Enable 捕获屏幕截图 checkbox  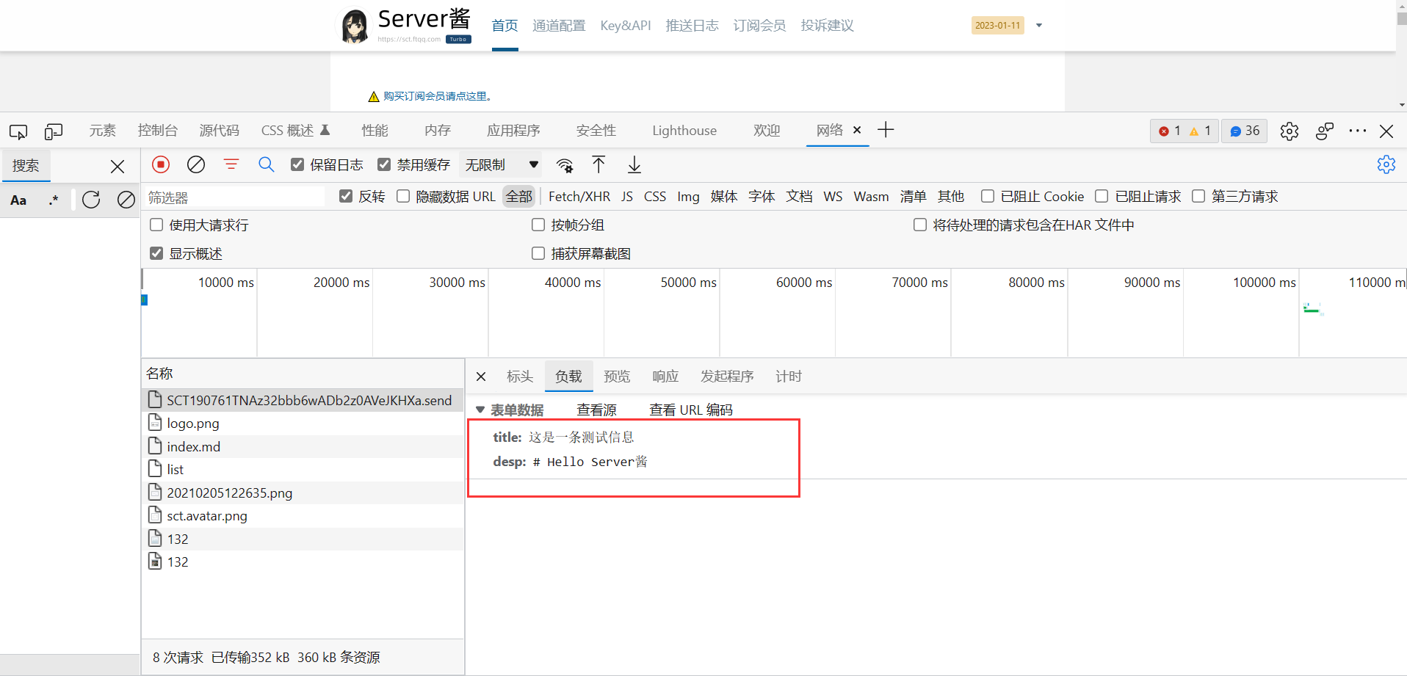[x=538, y=253]
